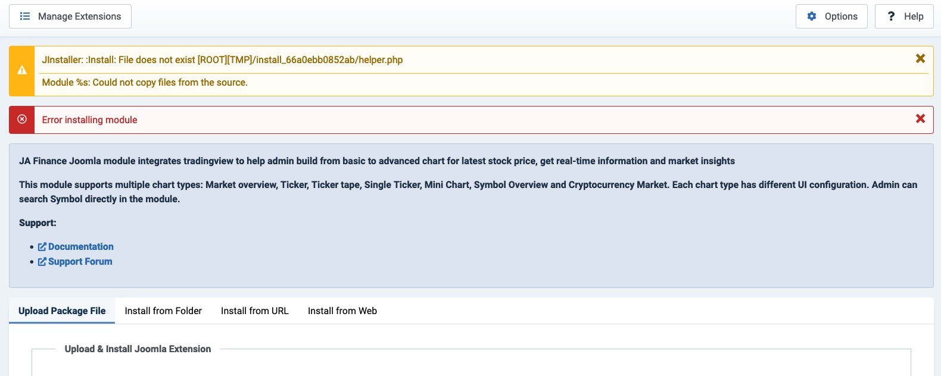Open the Install from URL tab
Screen dimensions: 941x376
pos(254,311)
